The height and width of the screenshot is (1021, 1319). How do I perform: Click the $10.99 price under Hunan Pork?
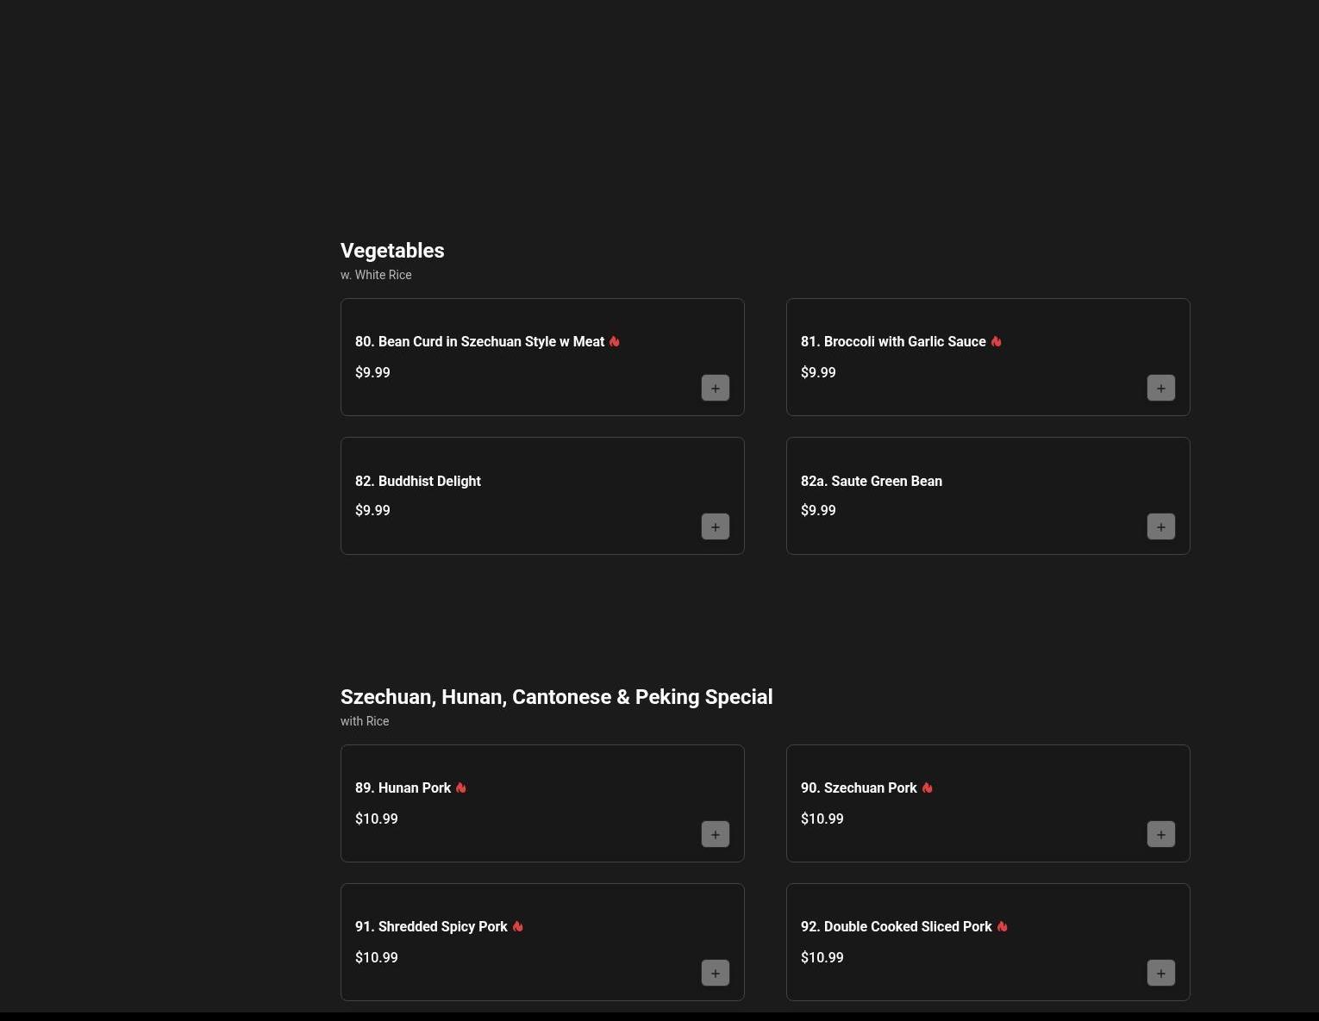tap(377, 819)
